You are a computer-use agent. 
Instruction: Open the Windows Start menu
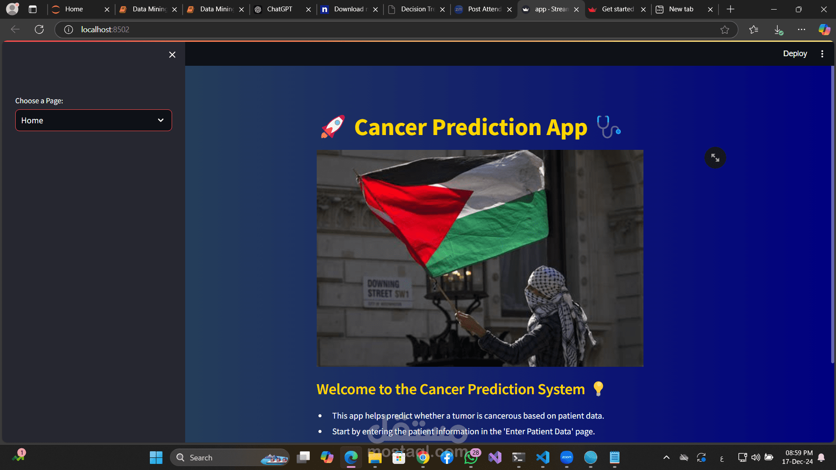156,457
